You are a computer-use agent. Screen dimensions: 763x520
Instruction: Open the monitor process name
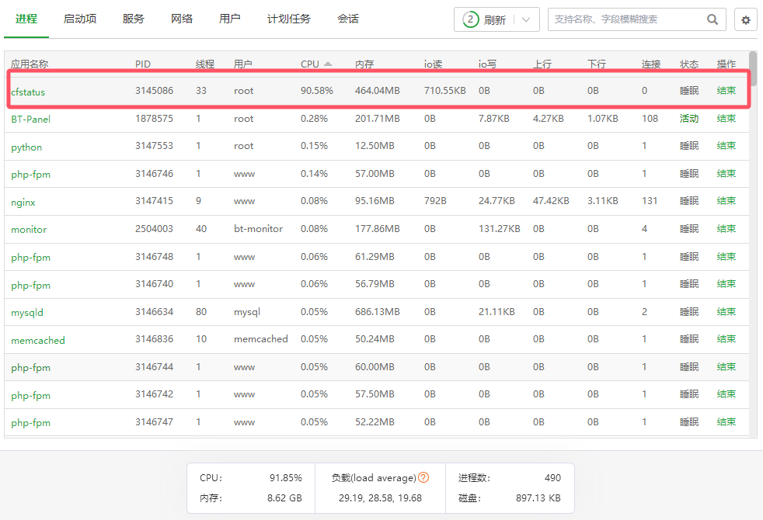[x=29, y=230]
